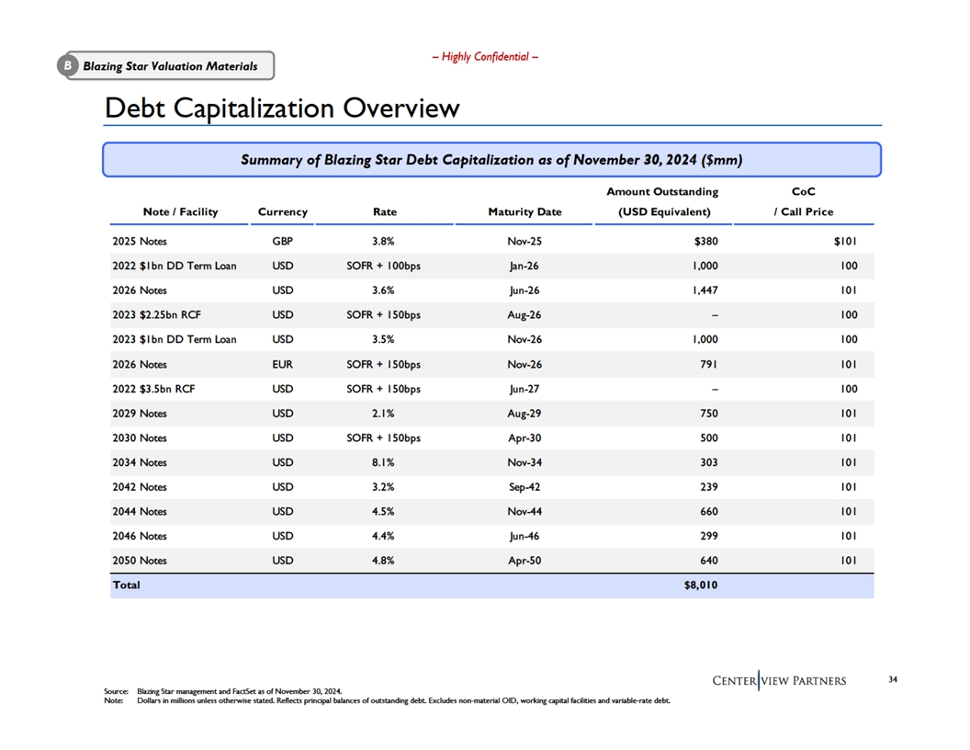970x750 pixels.
Task: Click the Rate column header
Action: click(385, 211)
